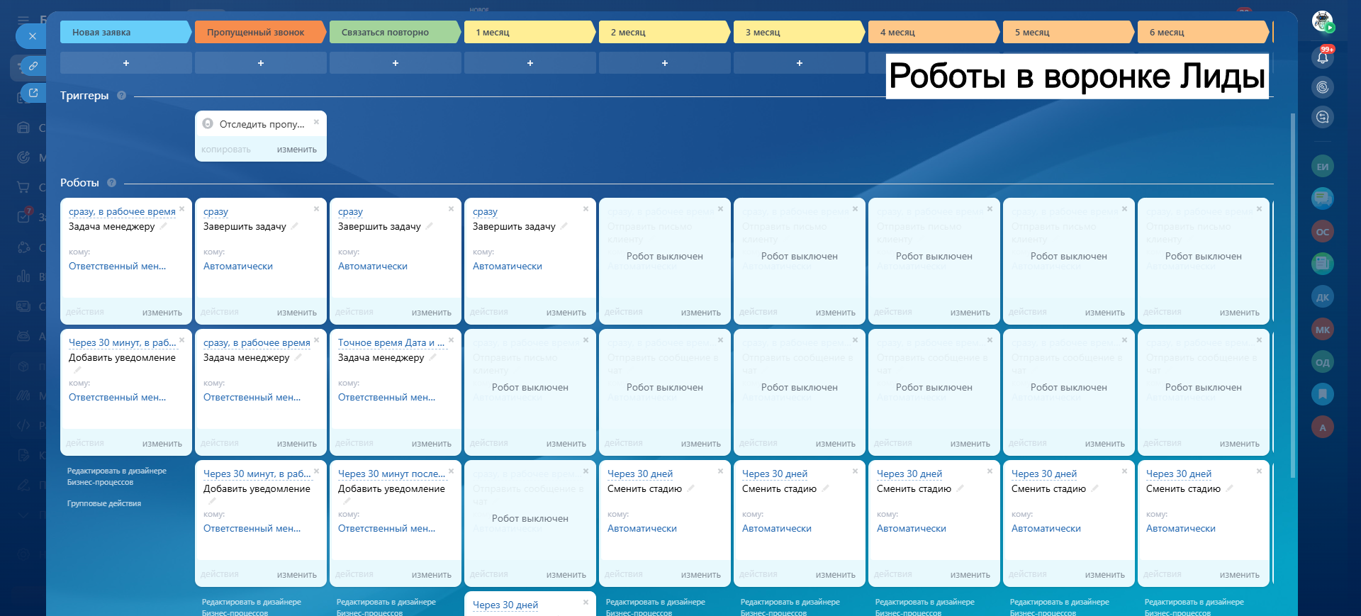The height and width of the screenshot is (616, 1361).
Task: Select the 'Пропущенный звонок' stage
Action: click(x=260, y=33)
